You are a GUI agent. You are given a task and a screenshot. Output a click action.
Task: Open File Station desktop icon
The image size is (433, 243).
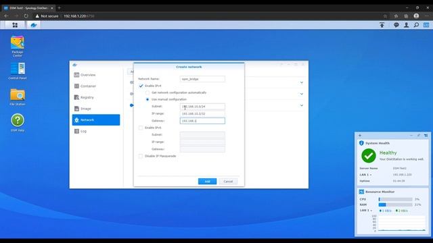[18, 97]
